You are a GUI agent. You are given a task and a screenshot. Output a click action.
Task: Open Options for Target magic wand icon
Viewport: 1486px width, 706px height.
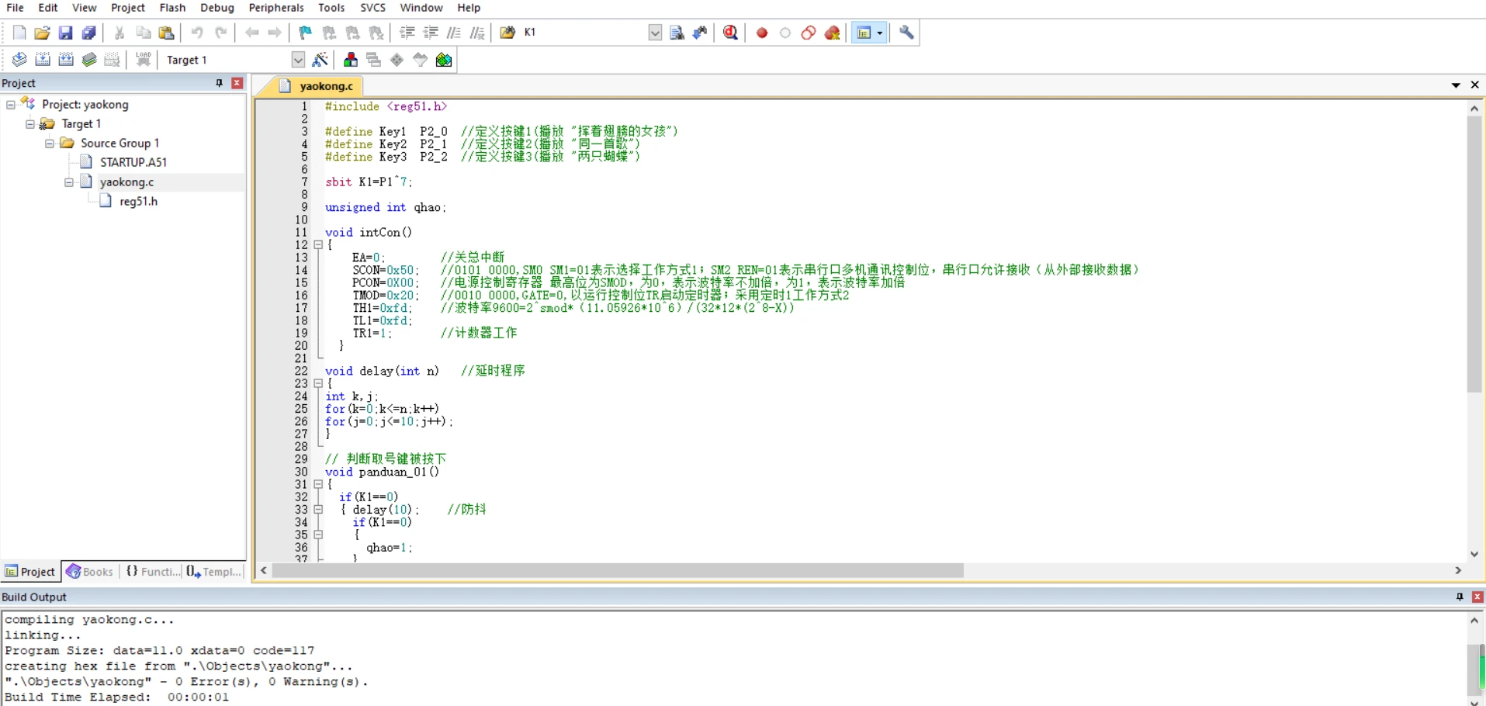[x=320, y=60]
